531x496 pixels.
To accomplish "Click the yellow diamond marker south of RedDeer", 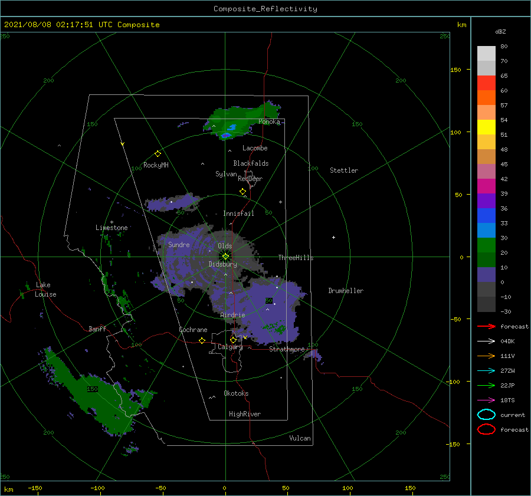I will click(x=243, y=192).
